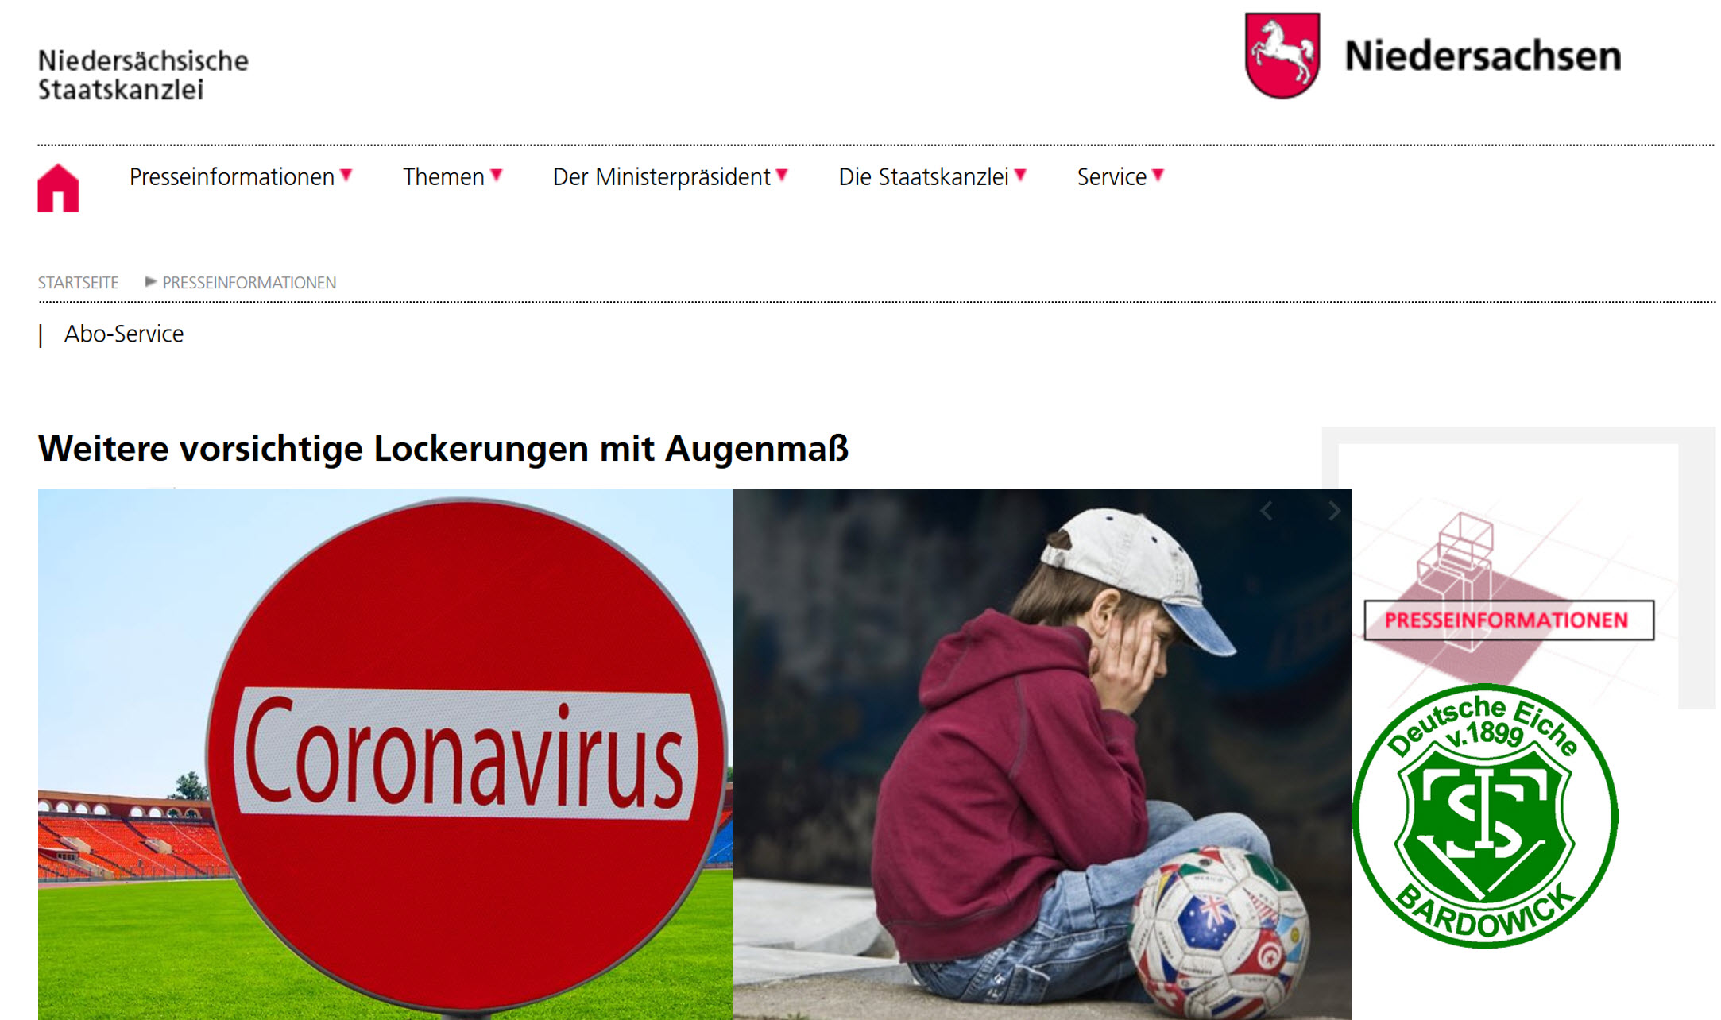Click the Niedersachsen horse coat of arms

[1282, 56]
